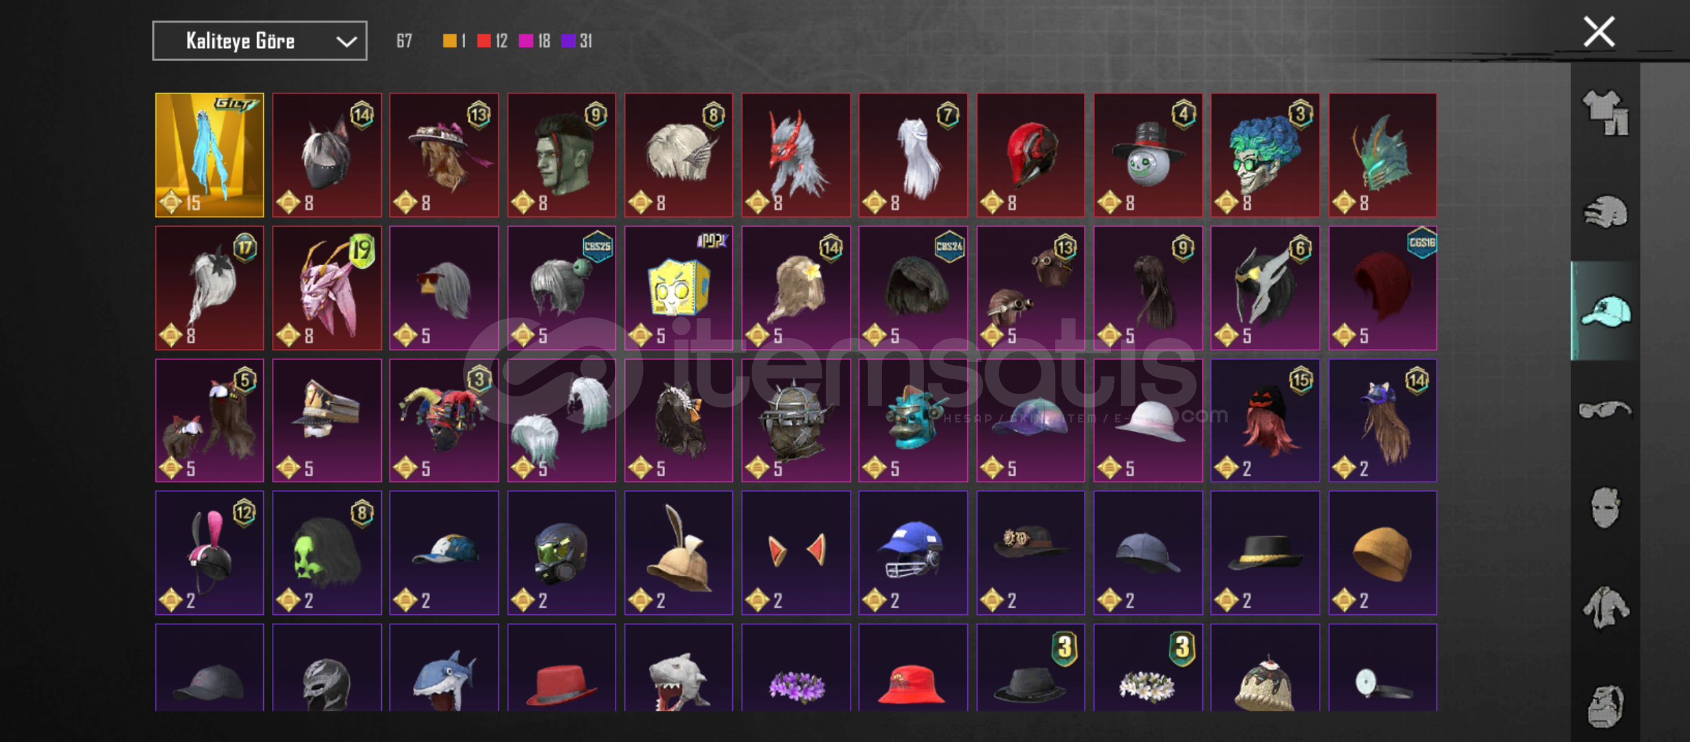Select the hair category icon in sidebar
Screen dimensions: 1690x742
point(1605,212)
